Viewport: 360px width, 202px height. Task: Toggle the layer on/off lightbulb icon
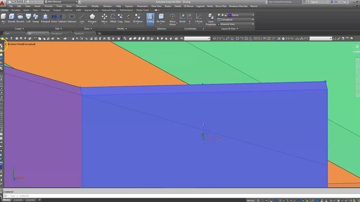[x=219, y=15]
